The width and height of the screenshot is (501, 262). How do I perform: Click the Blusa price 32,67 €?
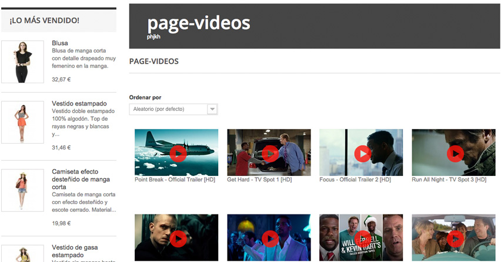tap(61, 80)
